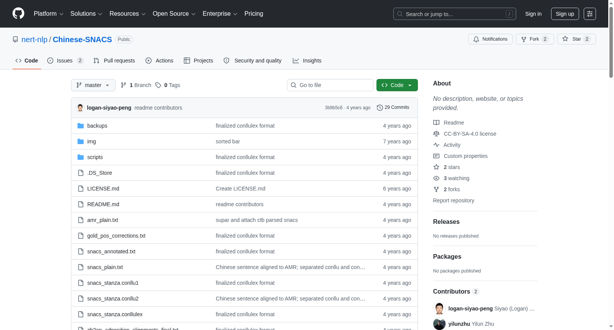Expand the Platform menu

click(x=48, y=14)
